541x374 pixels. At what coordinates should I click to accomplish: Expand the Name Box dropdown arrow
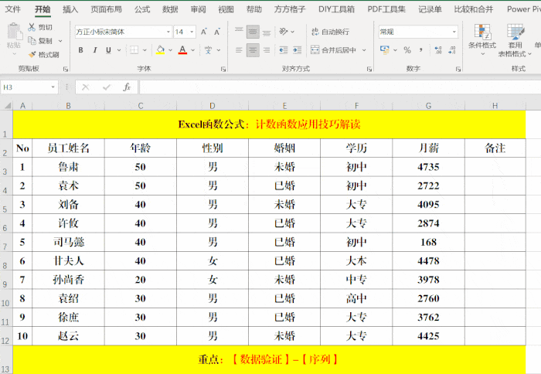[x=53, y=87]
